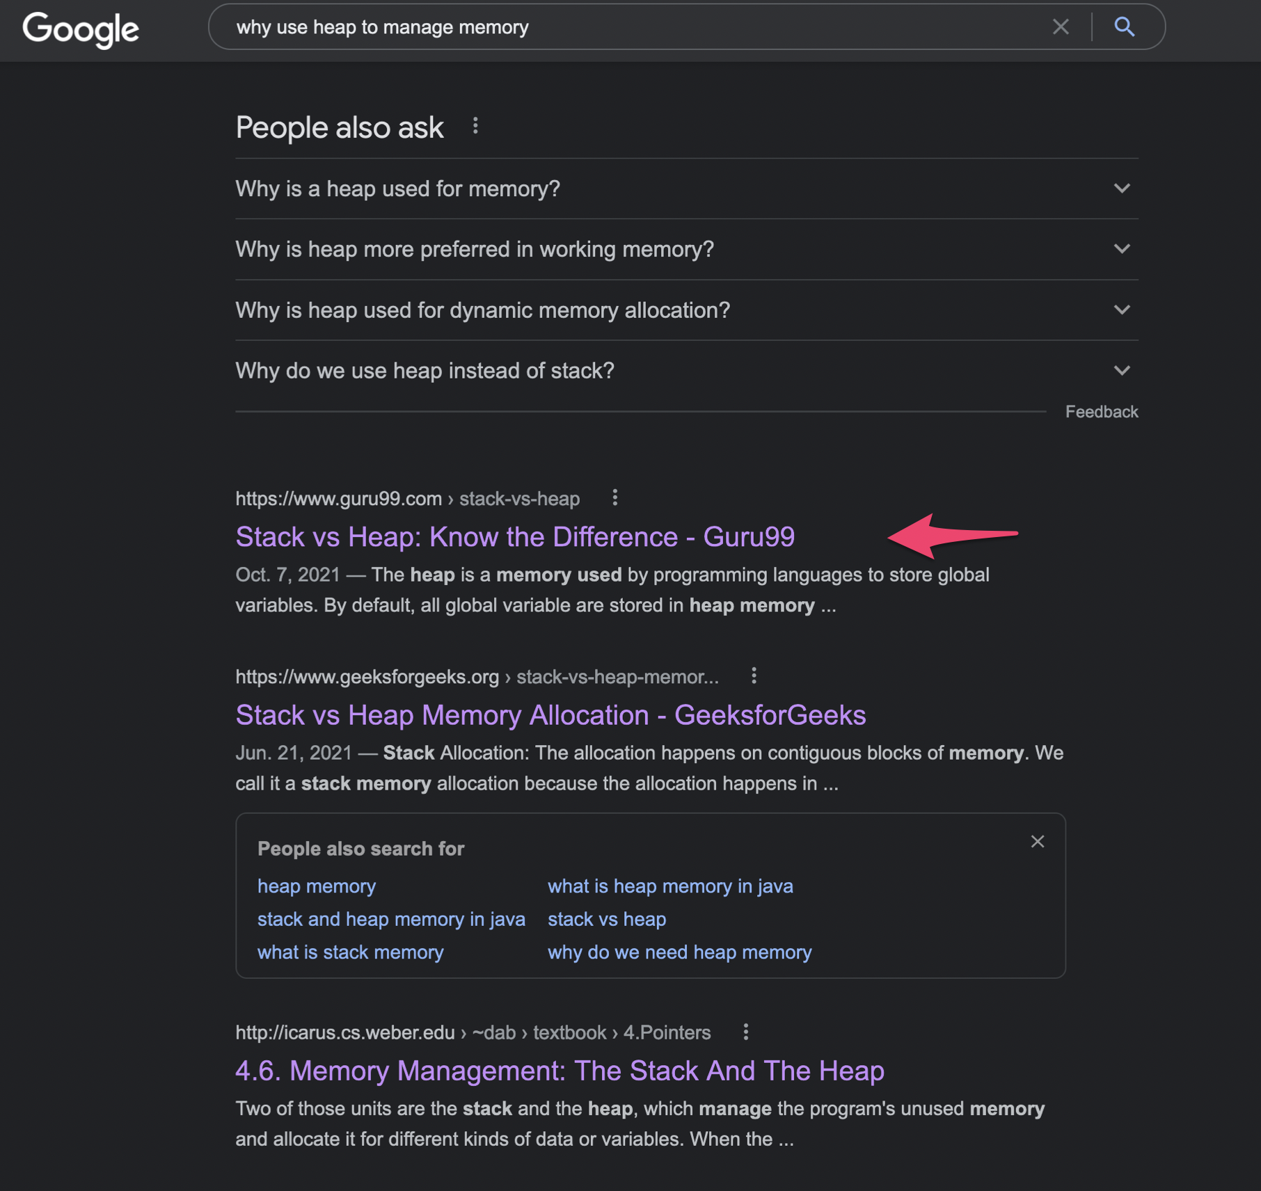The height and width of the screenshot is (1191, 1261).
Task: Open three-dot menu for guru99 result
Action: pos(614,497)
